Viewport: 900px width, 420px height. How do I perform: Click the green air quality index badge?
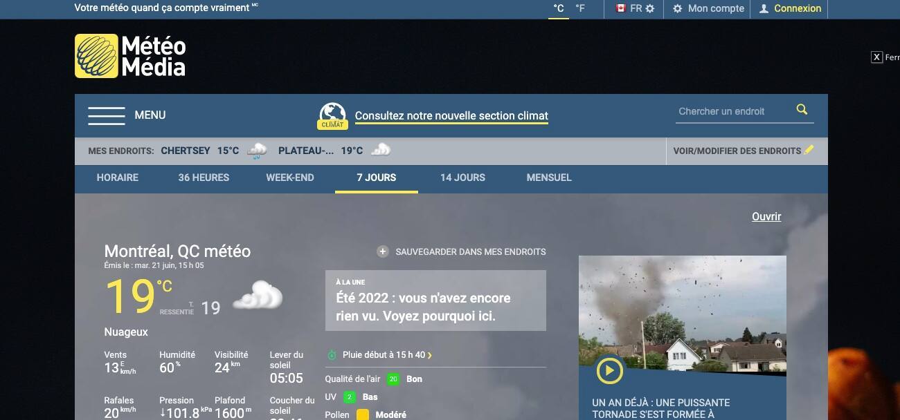point(393,379)
